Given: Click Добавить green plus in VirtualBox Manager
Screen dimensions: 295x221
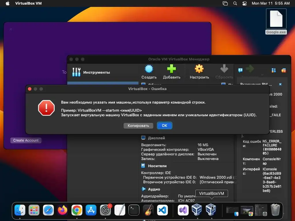Looking at the screenshot, I should pos(172,72).
